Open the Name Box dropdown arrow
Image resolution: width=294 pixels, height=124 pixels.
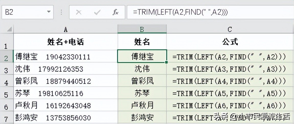click(x=48, y=12)
